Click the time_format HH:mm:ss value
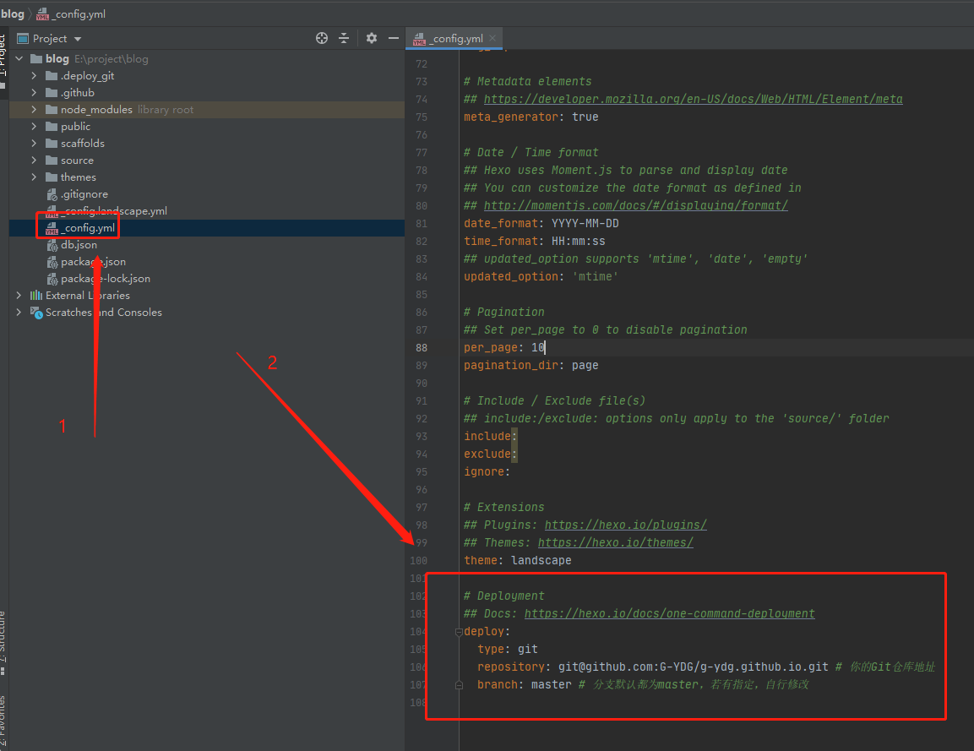This screenshot has width=974, height=751. (x=579, y=241)
